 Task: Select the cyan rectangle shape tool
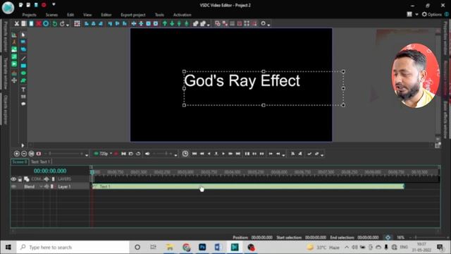pyautogui.click(x=23, y=66)
